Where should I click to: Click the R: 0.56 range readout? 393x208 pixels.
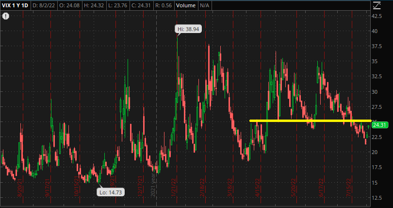[163, 5]
